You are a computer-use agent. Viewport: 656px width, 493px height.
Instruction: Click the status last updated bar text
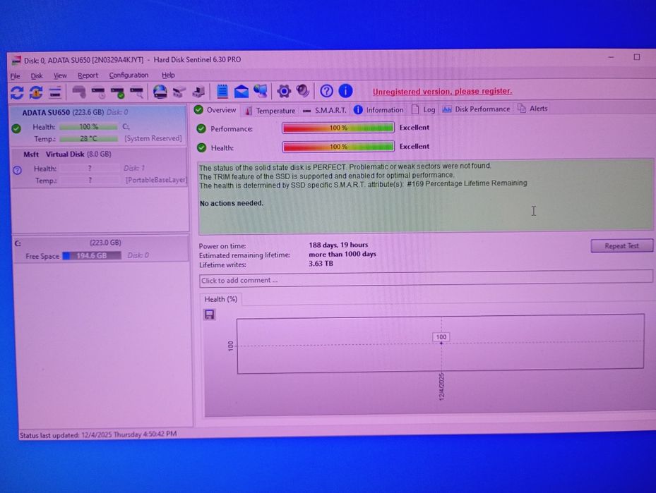98,434
